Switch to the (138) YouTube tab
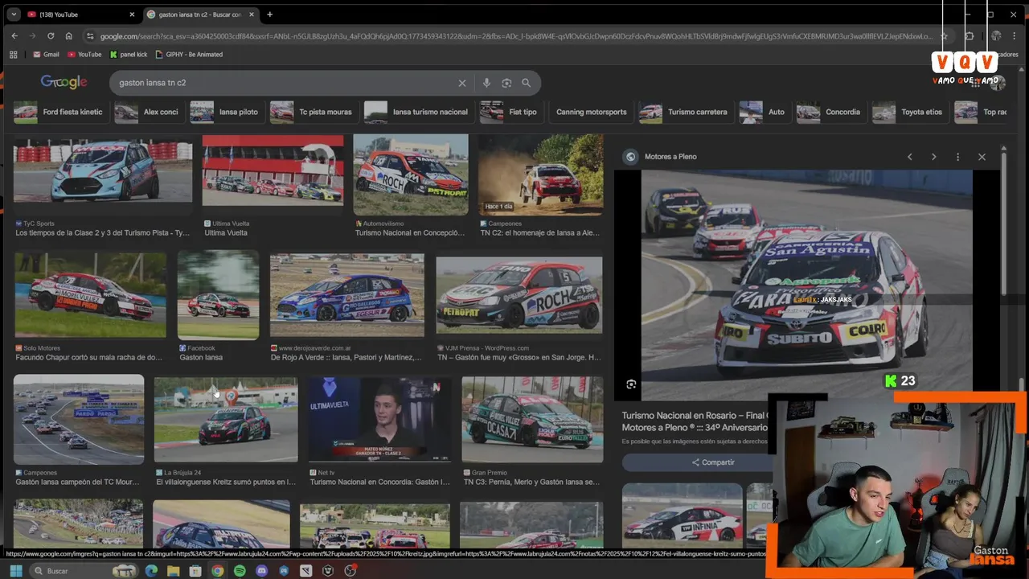 (x=80, y=14)
